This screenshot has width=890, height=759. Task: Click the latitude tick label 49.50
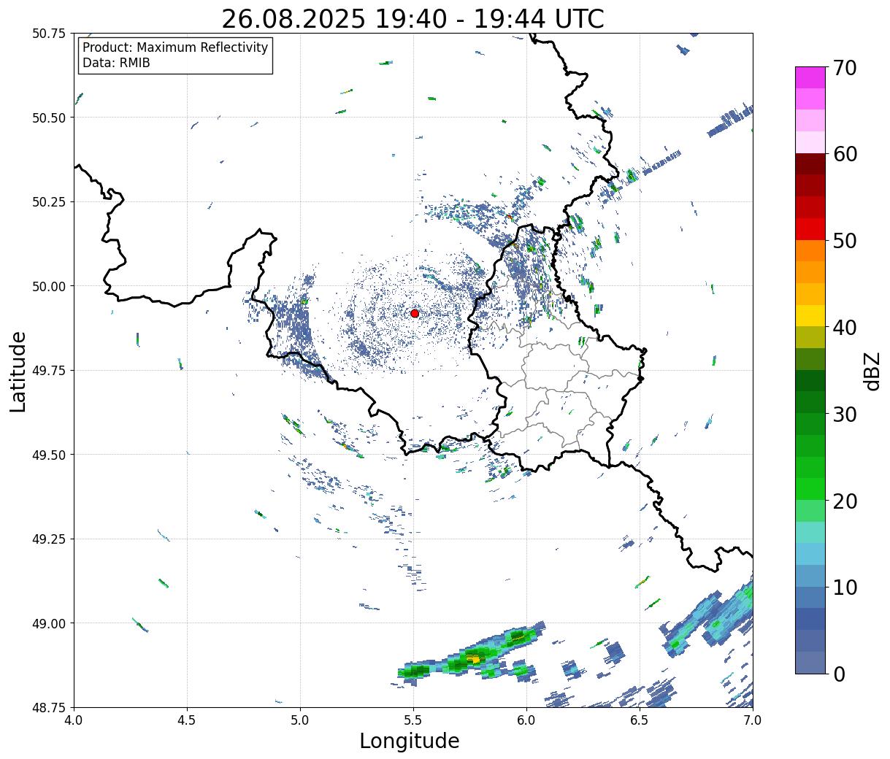[49, 455]
